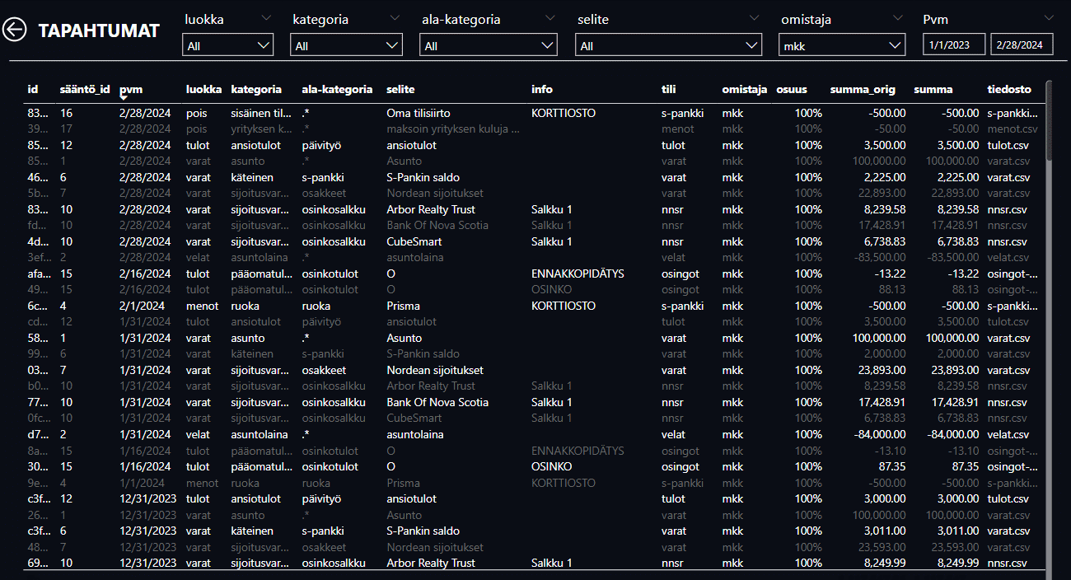Click the chevron above the Pvm slicer
Screen dimensions: 1071x580
pos(1048,17)
